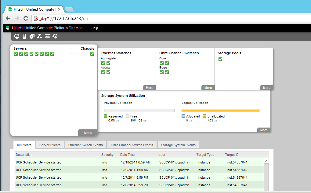The width and height of the screenshot is (311, 193).
Task: Click the browser address bar showing 172.17.66.243/ui/
Action: click(x=172, y=18)
